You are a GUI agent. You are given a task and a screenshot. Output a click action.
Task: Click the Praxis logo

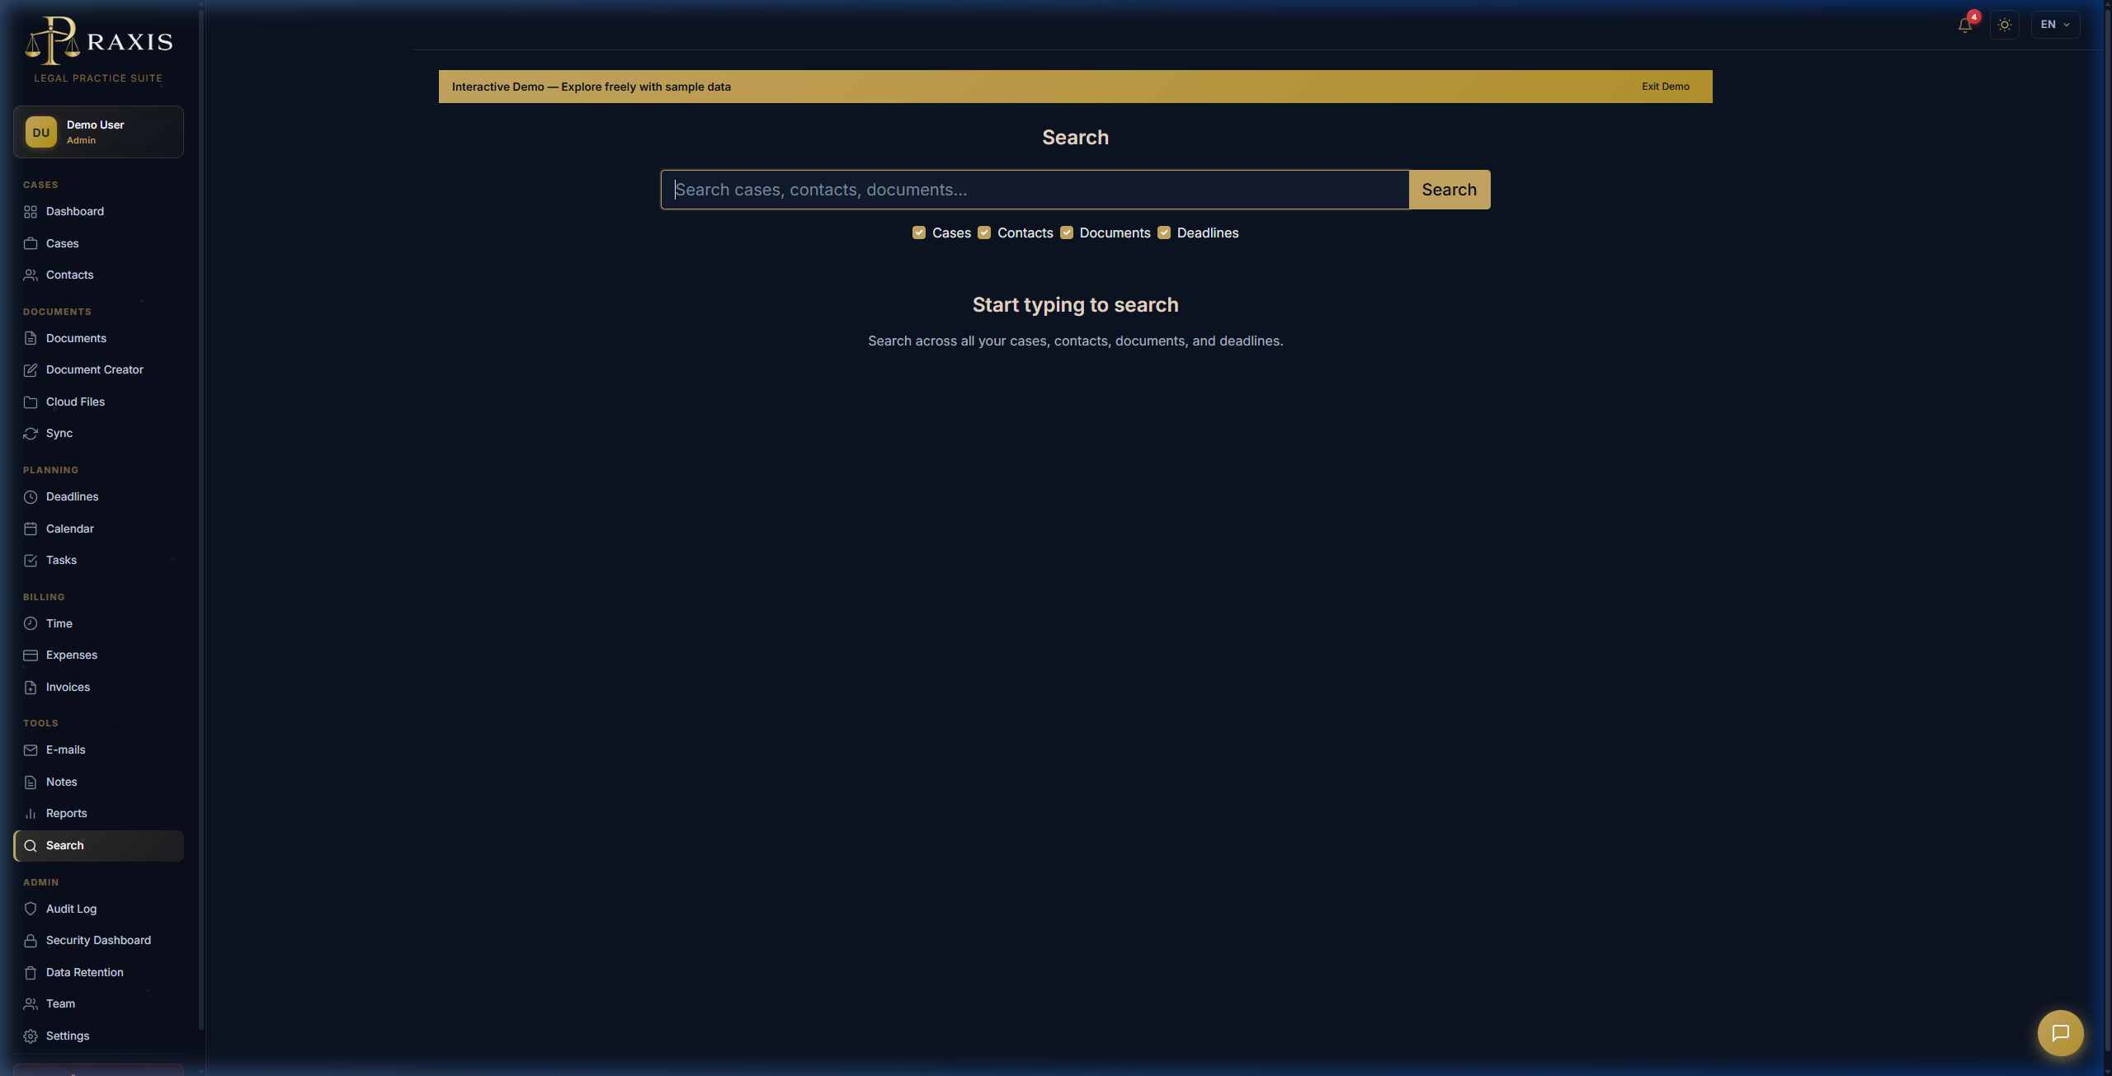(x=98, y=41)
